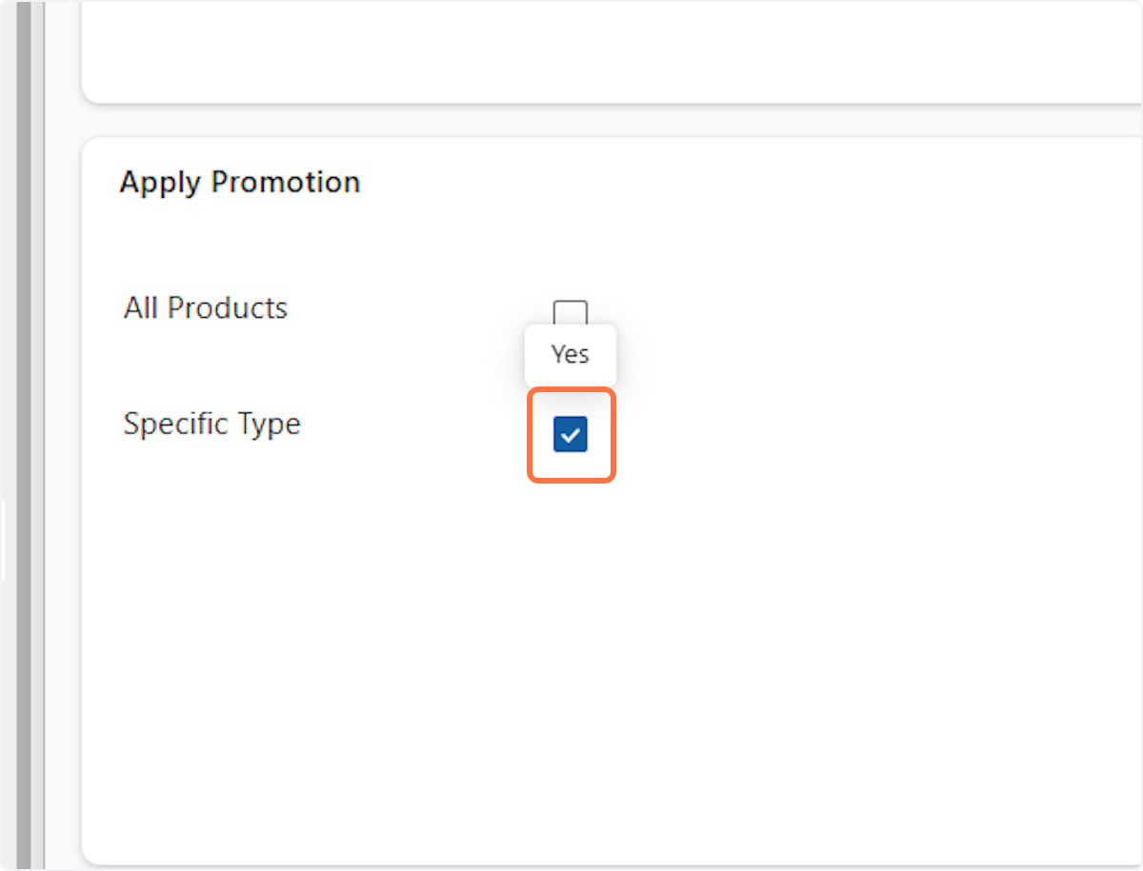Tick the empty box beside All Products

571,312
